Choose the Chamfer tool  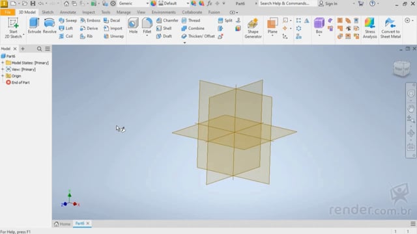[x=167, y=20]
